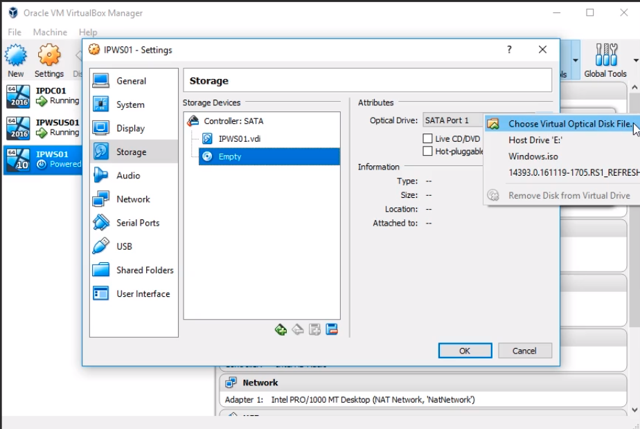Screen dimensions: 640x429
Task: Tick the Hot-pluggable checkbox
Action: pyautogui.click(x=428, y=152)
